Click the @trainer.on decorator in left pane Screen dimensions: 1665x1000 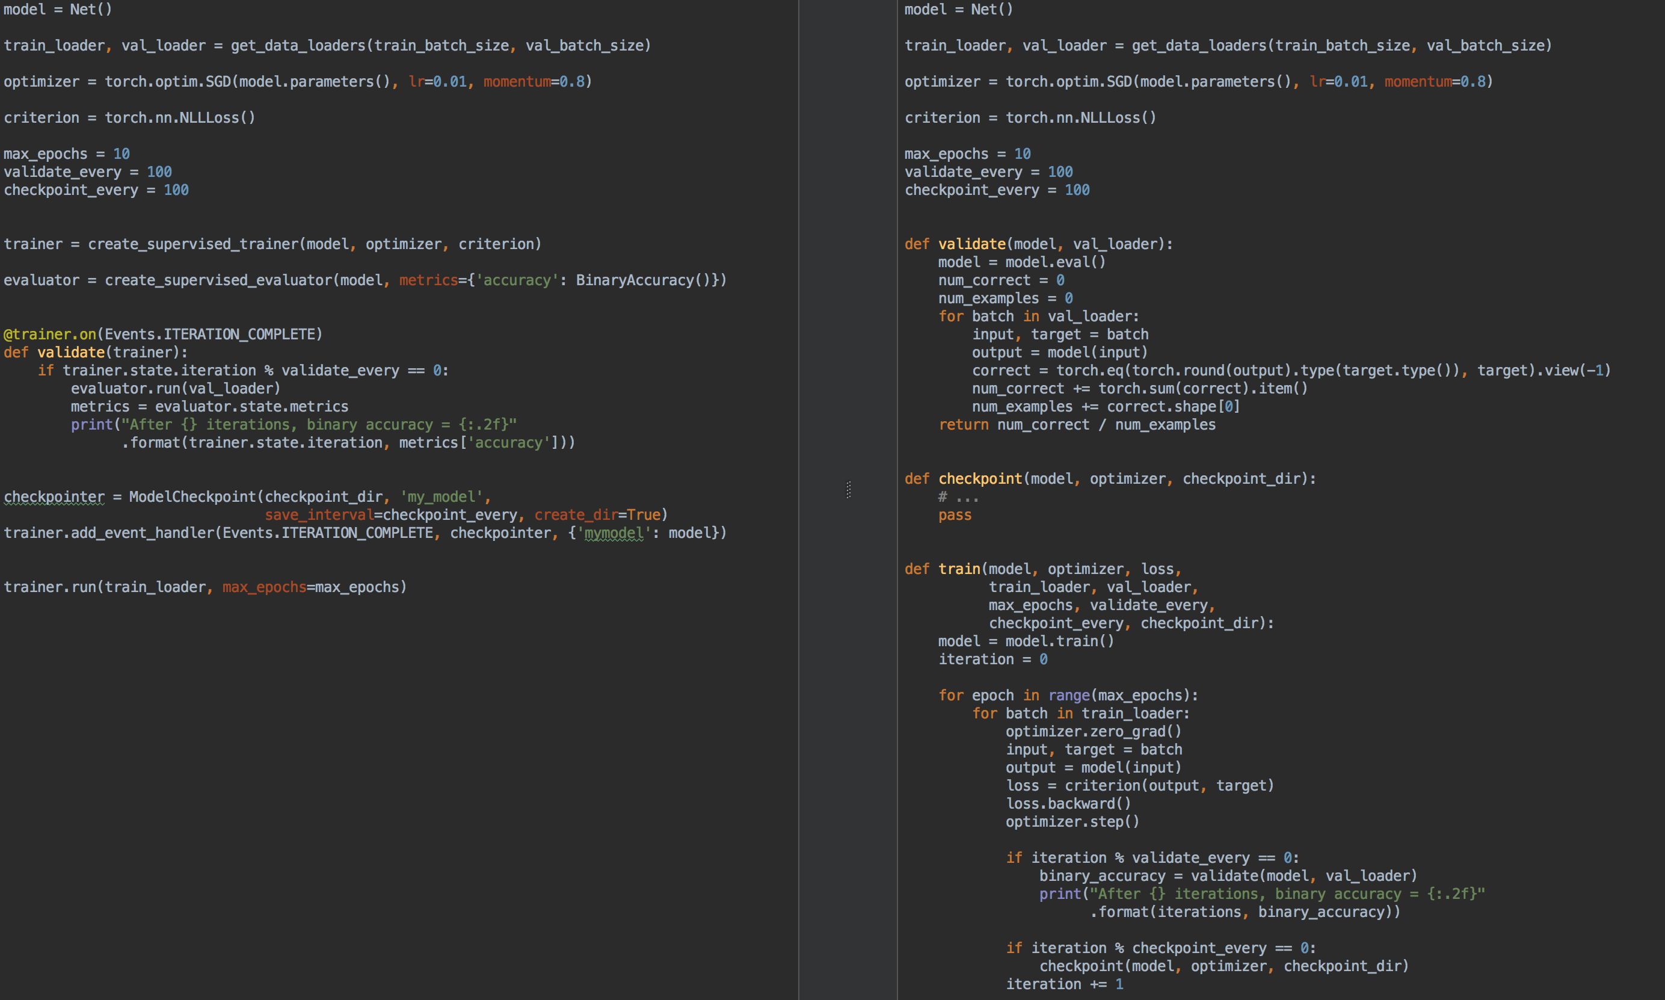50,334
